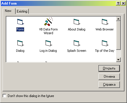
Task: Click the "VB Data Form Wizard" label
Action: pos(48,31)
